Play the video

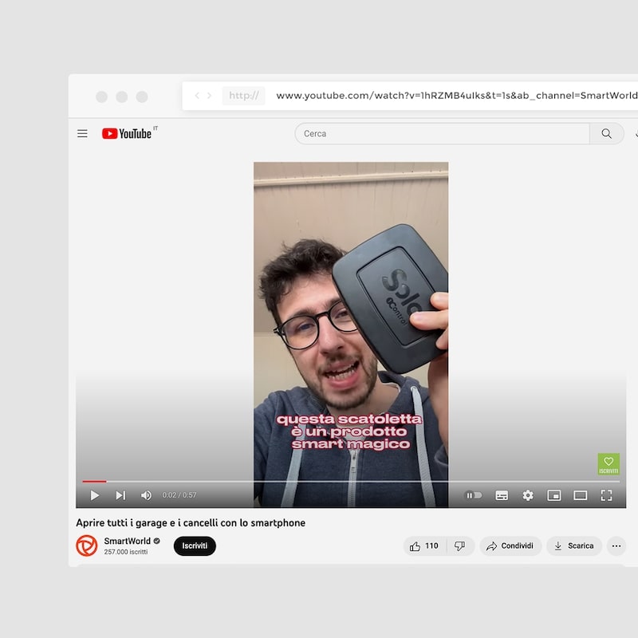[95, 495]
